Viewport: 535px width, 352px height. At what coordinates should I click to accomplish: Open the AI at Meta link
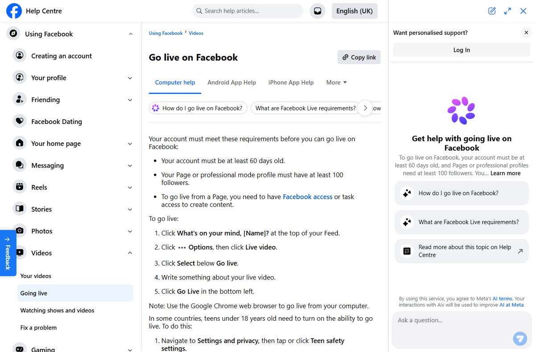tap(511, 305)
